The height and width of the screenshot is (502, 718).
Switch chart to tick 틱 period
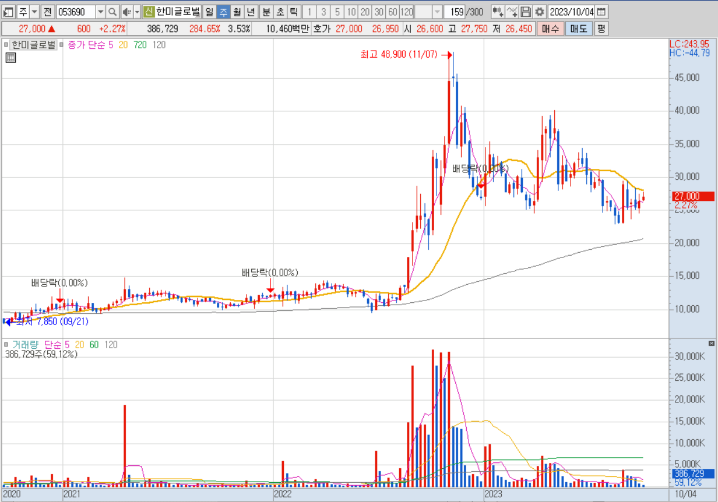point(294,12)
